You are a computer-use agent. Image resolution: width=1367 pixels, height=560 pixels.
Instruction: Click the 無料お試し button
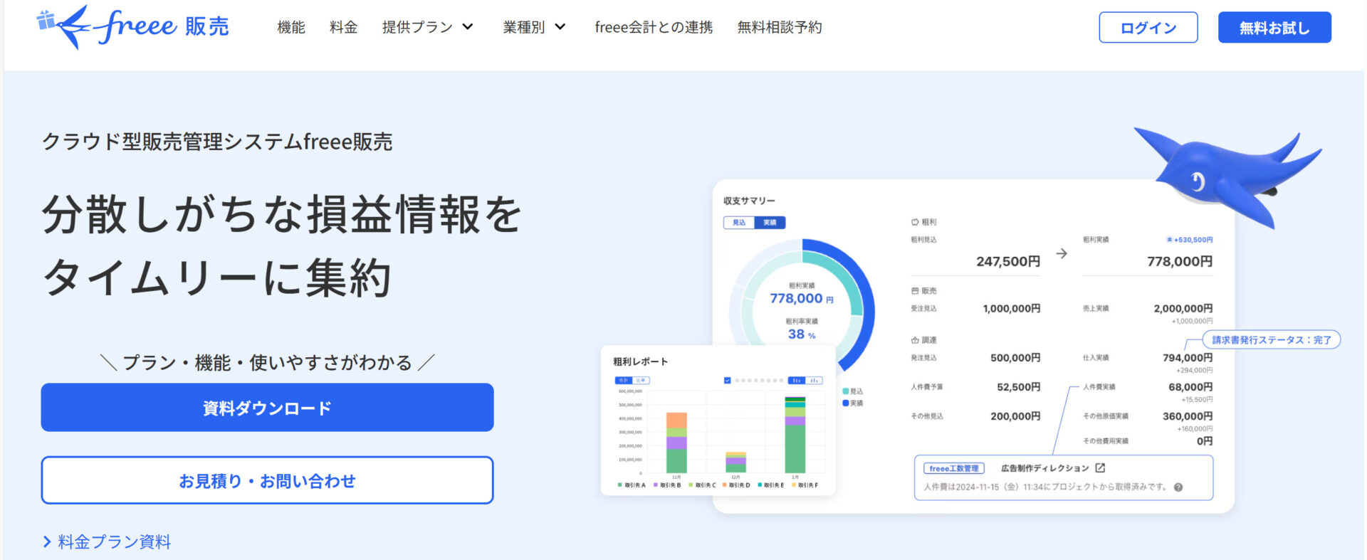coord(1274,28)
